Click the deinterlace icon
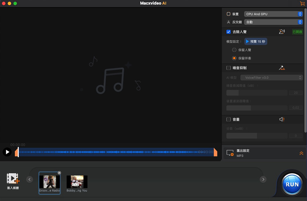This screenshot has width=307, height=201. (228, 22)
